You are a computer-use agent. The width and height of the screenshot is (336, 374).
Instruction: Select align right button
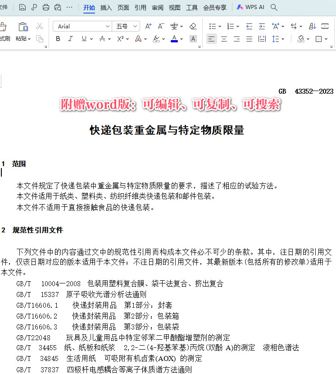tap(236, 39)
